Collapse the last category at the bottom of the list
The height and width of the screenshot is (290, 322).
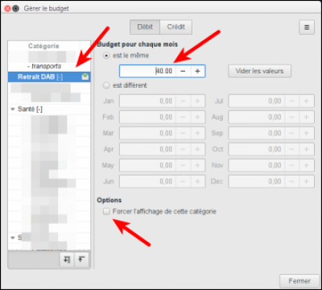click(x=12, y=238)
